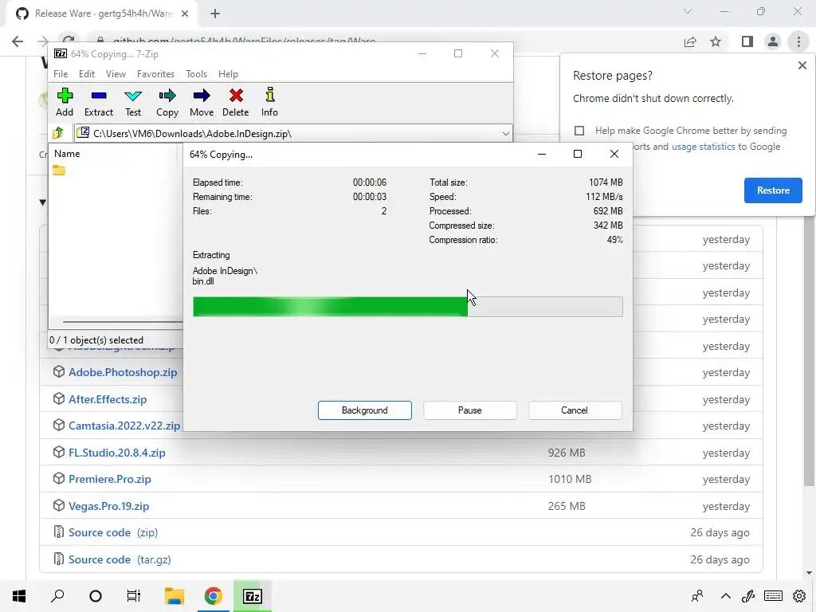816x612 pixels.
Task: Expand the 7-Zip address path dropdown
Action: click(x=505, y=133)
